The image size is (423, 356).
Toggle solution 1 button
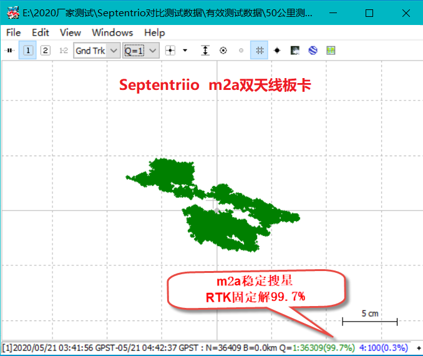(x=28, y=51)
